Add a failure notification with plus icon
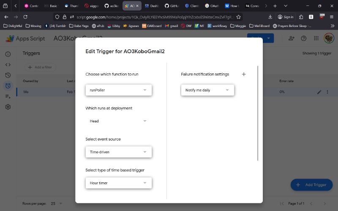The width and height of the screenshot is (338, 211). click(243, 74)
